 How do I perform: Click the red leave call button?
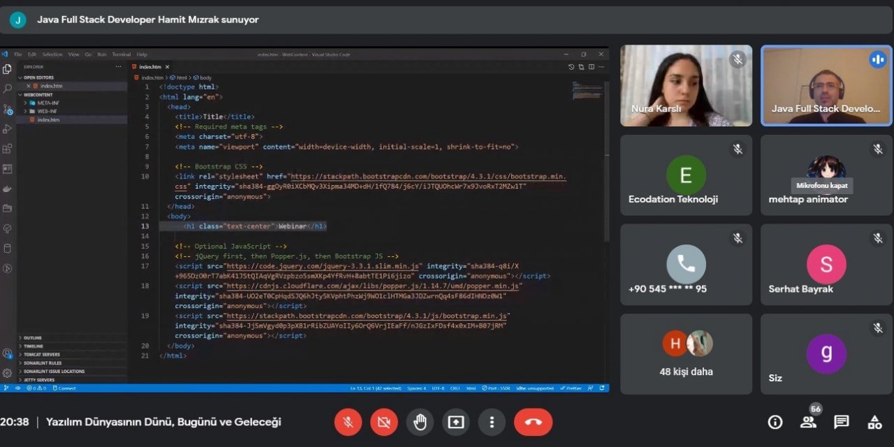[533, 422]
